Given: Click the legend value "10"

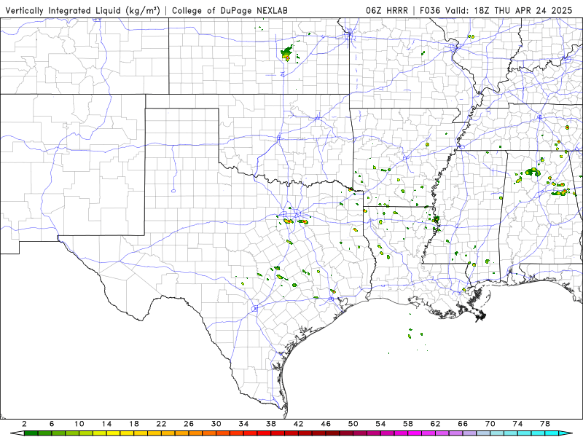Looking at the screenshot, I should [79, 424].
